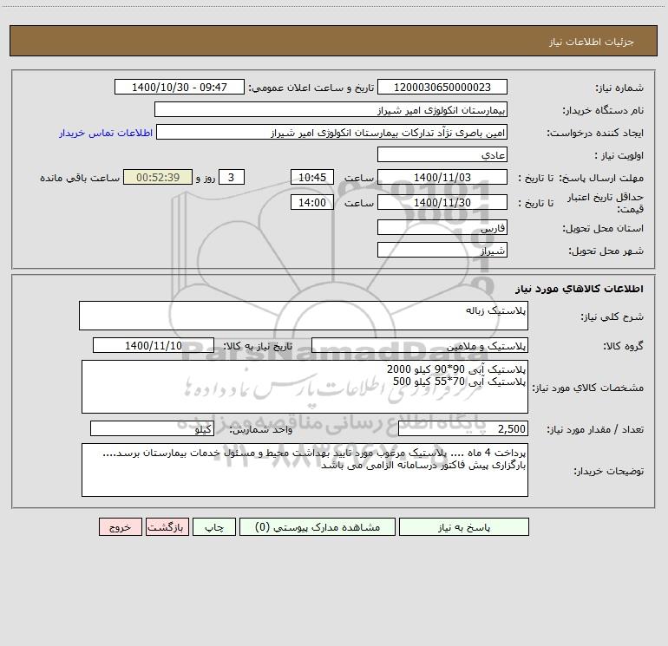Click response deadline date 1400/11/03

(442, 177)
